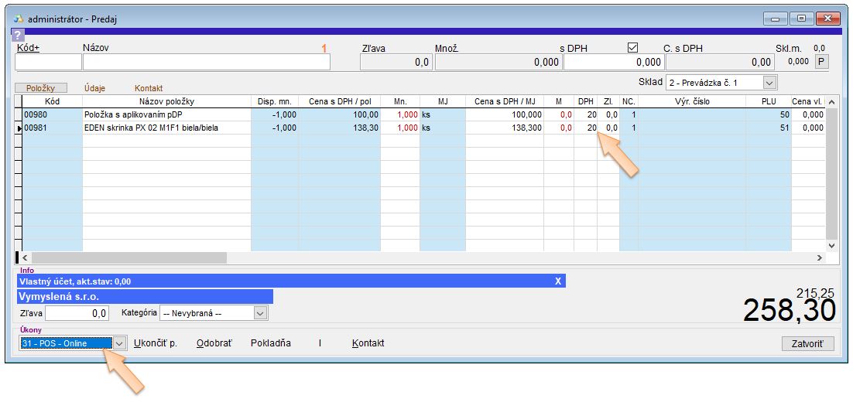Image resolution: width=853 pixels, height=409 pixels.
Task: Open the Sklad warehouse dropdown
Action: [769, 82]
